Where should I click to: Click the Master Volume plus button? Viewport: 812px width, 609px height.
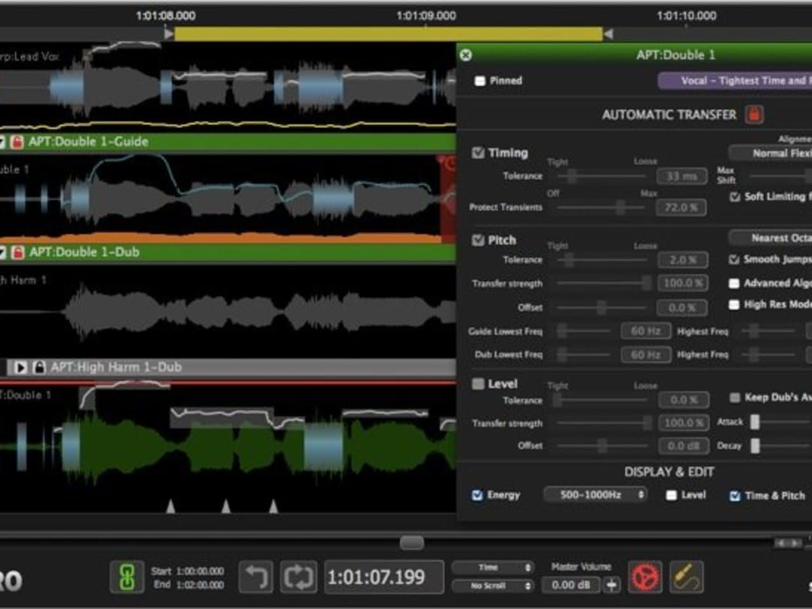click(x=612, y=585)
